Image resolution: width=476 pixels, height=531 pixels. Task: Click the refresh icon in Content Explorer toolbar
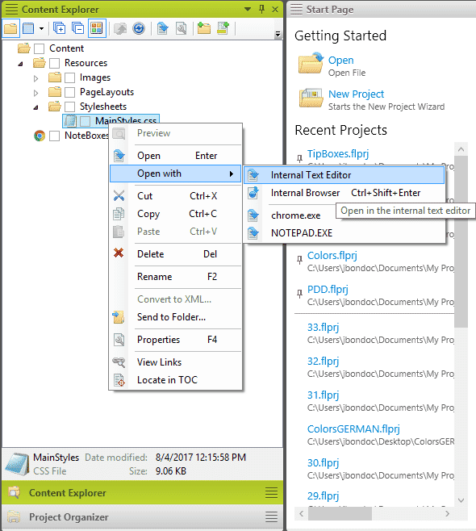coord(139,28)
